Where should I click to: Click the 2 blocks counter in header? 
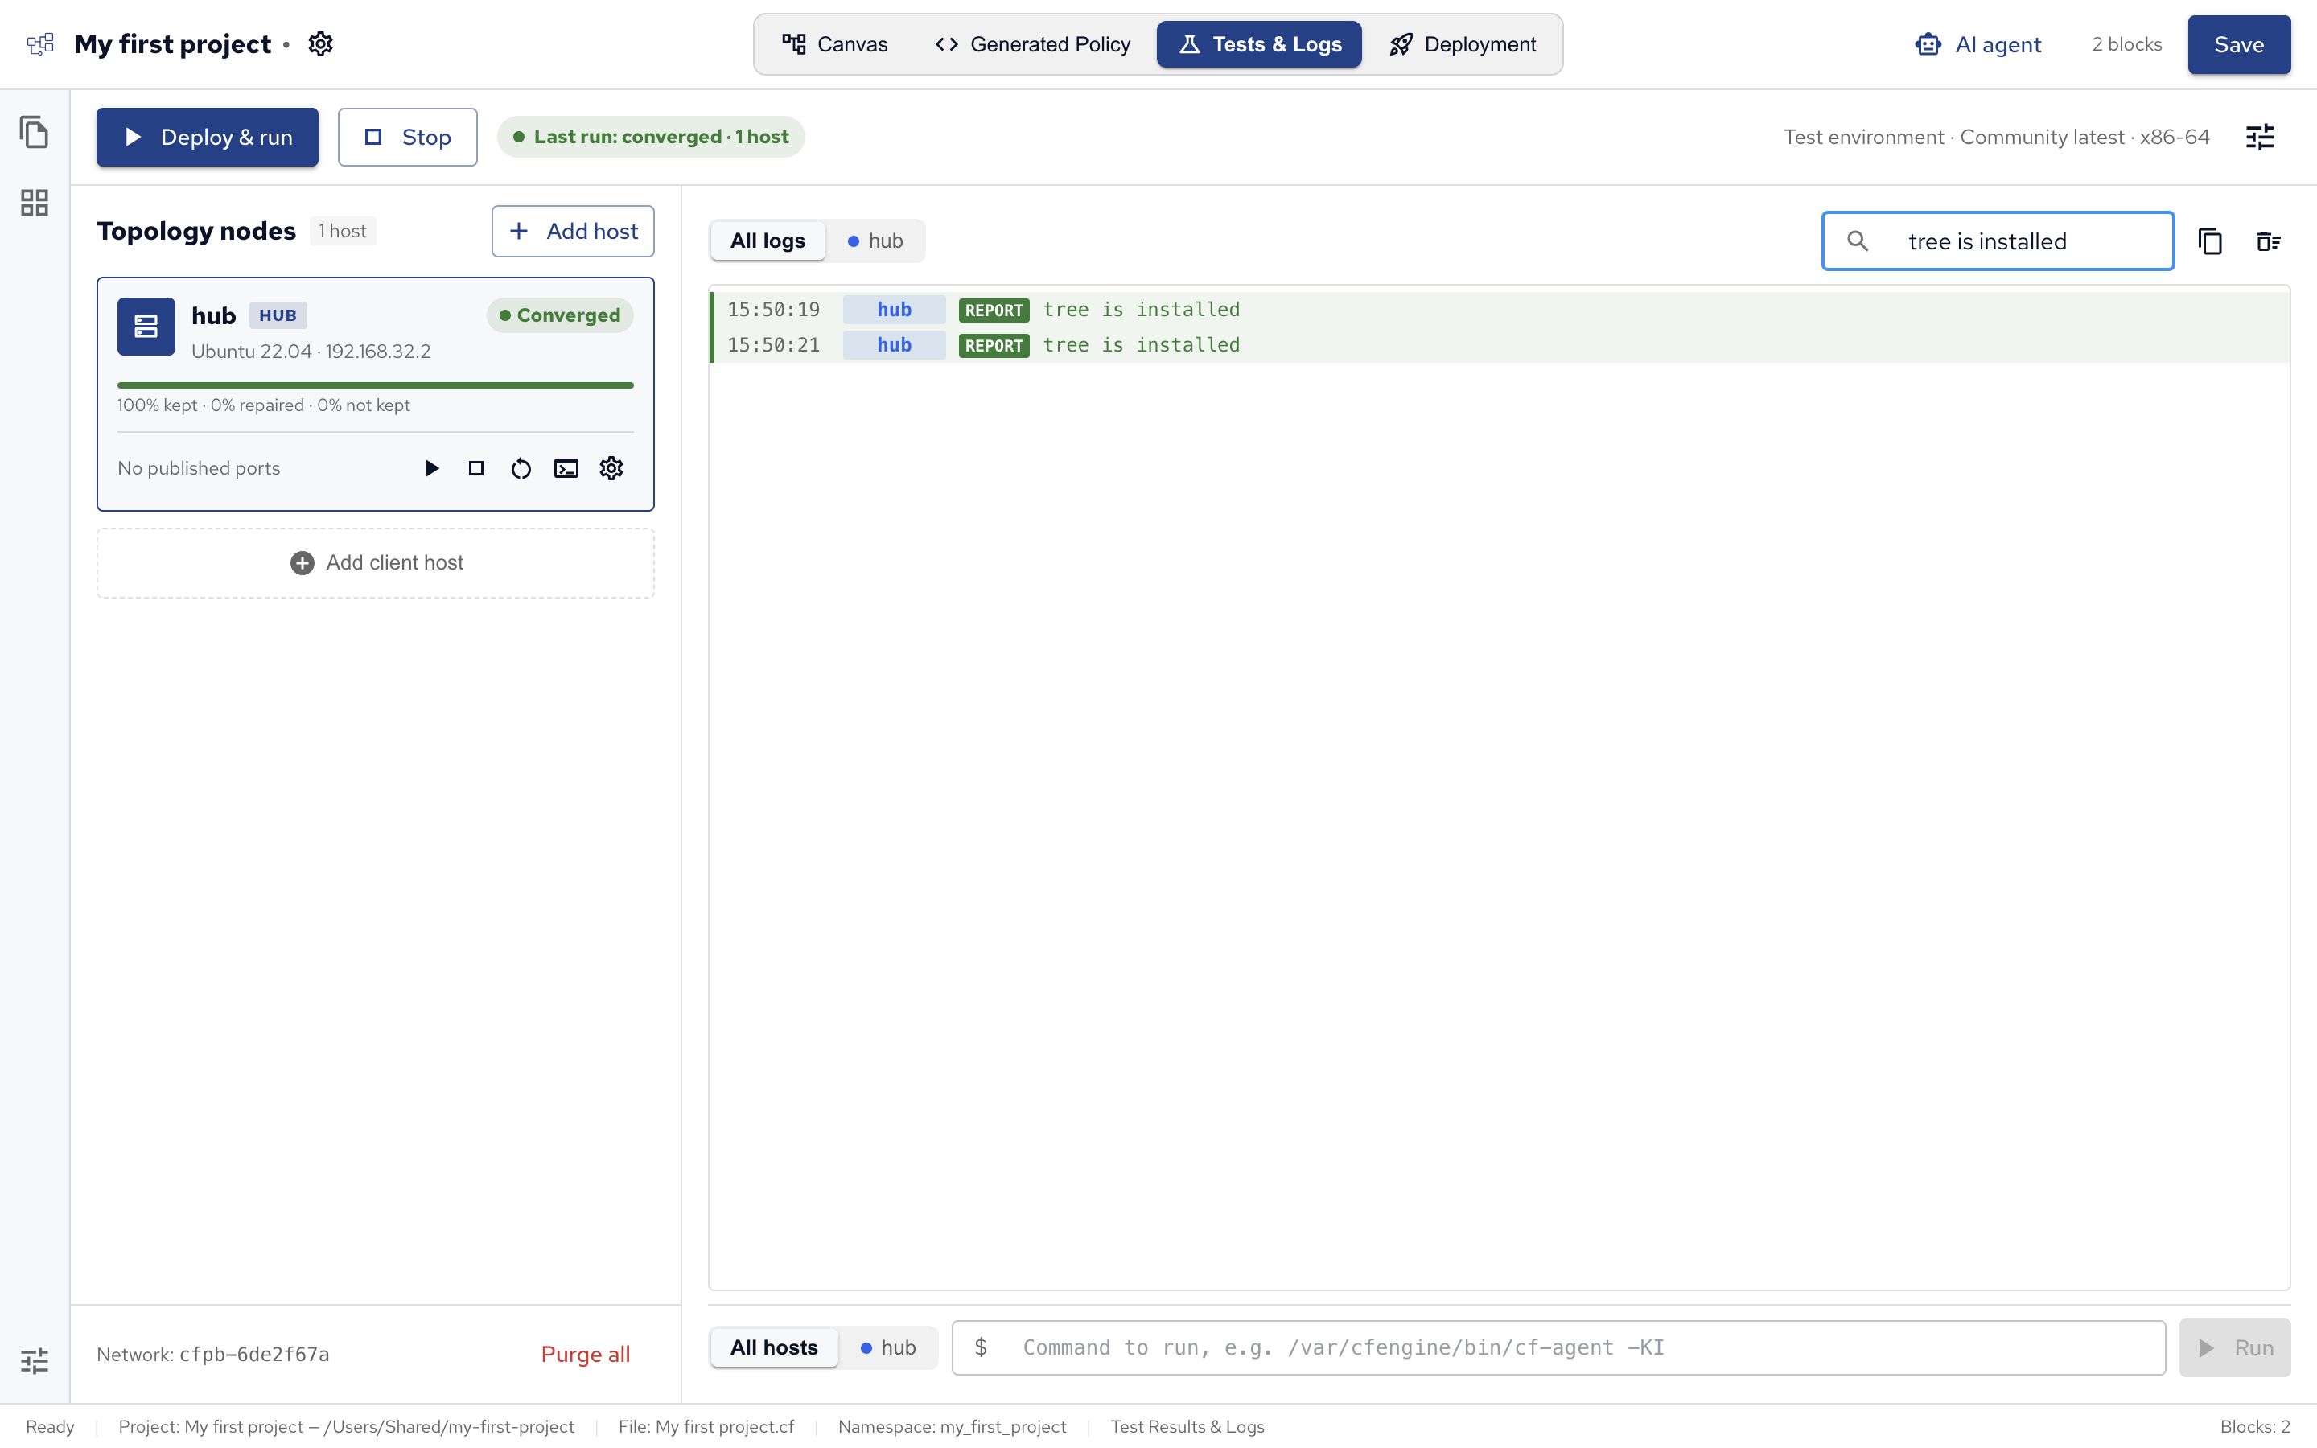click(x=2126, y=44)
